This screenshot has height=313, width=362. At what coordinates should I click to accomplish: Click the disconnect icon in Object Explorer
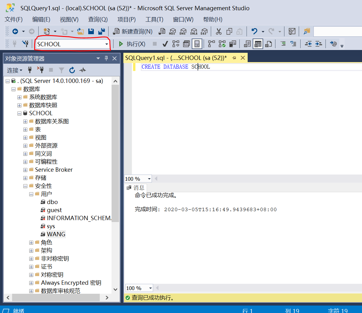click(40, 70)
